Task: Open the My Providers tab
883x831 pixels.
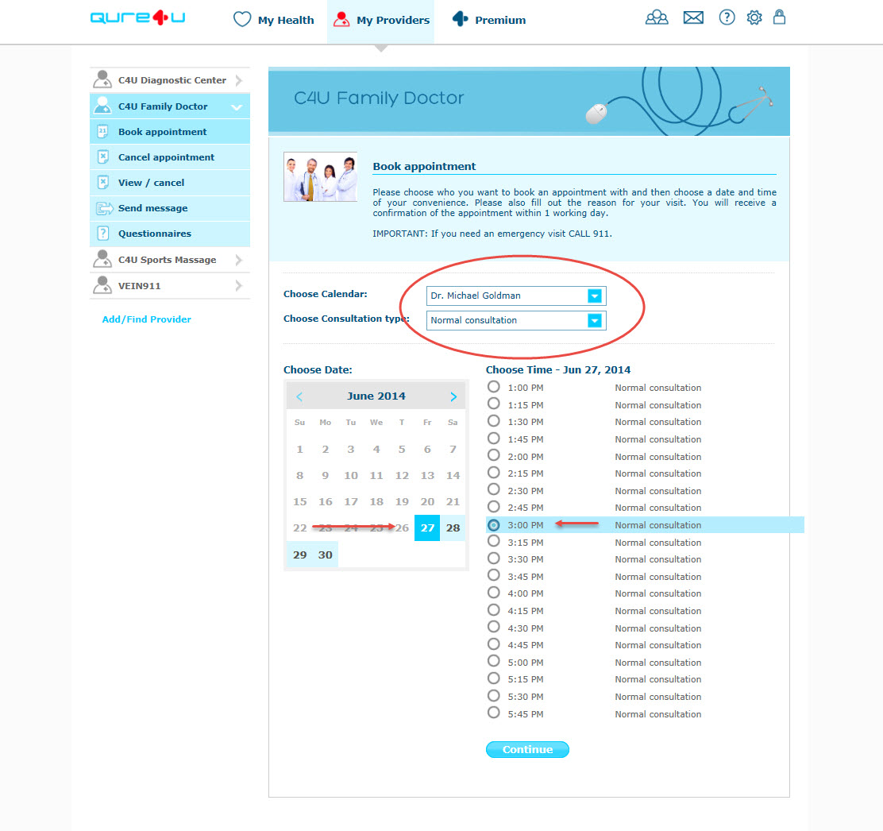Action: tap(380, 21)
